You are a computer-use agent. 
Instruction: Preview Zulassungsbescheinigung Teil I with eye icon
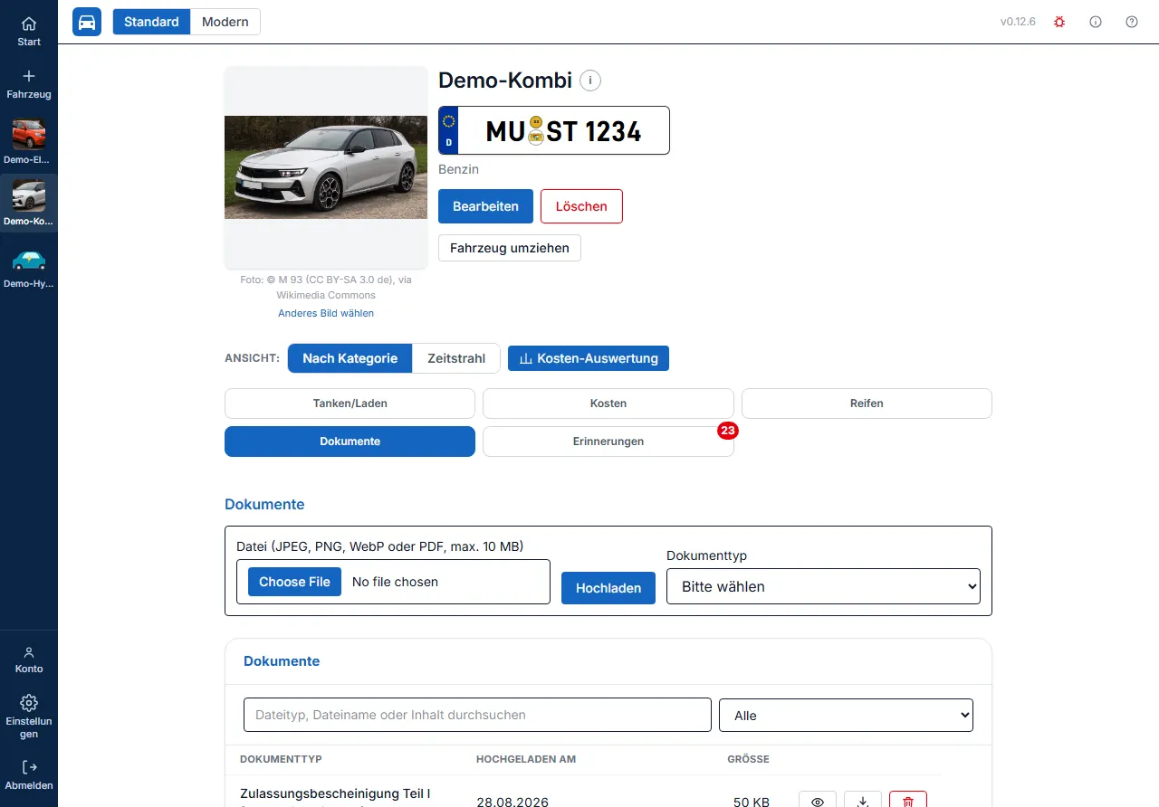818,801
